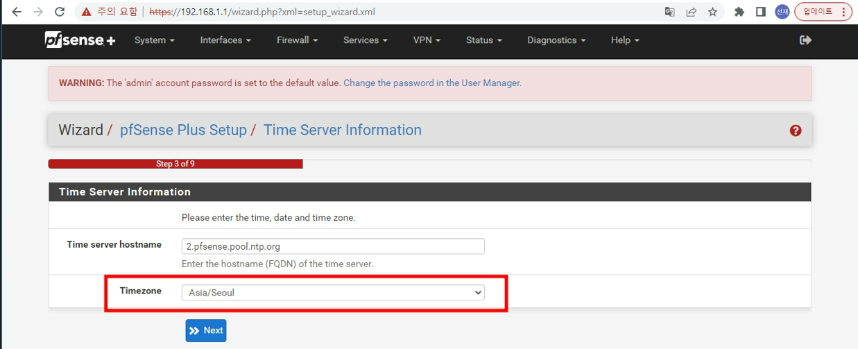Open the Timezone Asia/Seoul dropdown

click(x=333, y=293)
